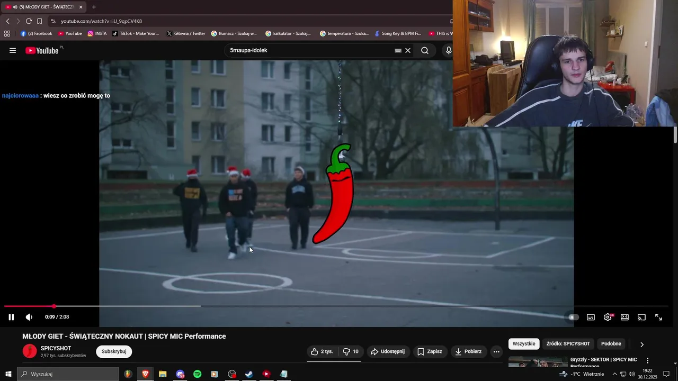The width and height of the screenshot is (678, 381).
Task: Open Gryzzly - SEKTOR suggested video
Action: click(x=604, y=362)
